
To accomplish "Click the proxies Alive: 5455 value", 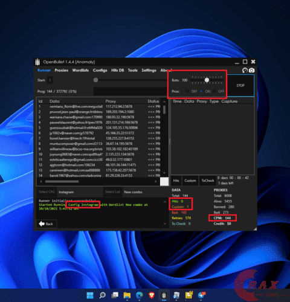I will tap(223, 201).
